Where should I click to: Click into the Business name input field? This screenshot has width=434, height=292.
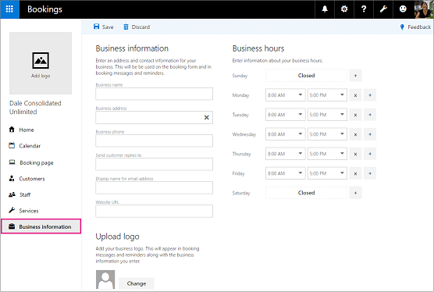tap(155, 94)
